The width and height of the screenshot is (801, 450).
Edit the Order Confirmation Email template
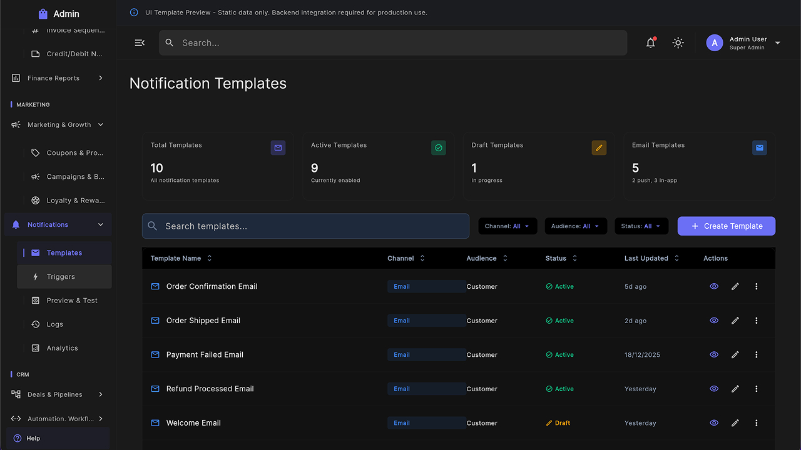[x=735, y=286]
